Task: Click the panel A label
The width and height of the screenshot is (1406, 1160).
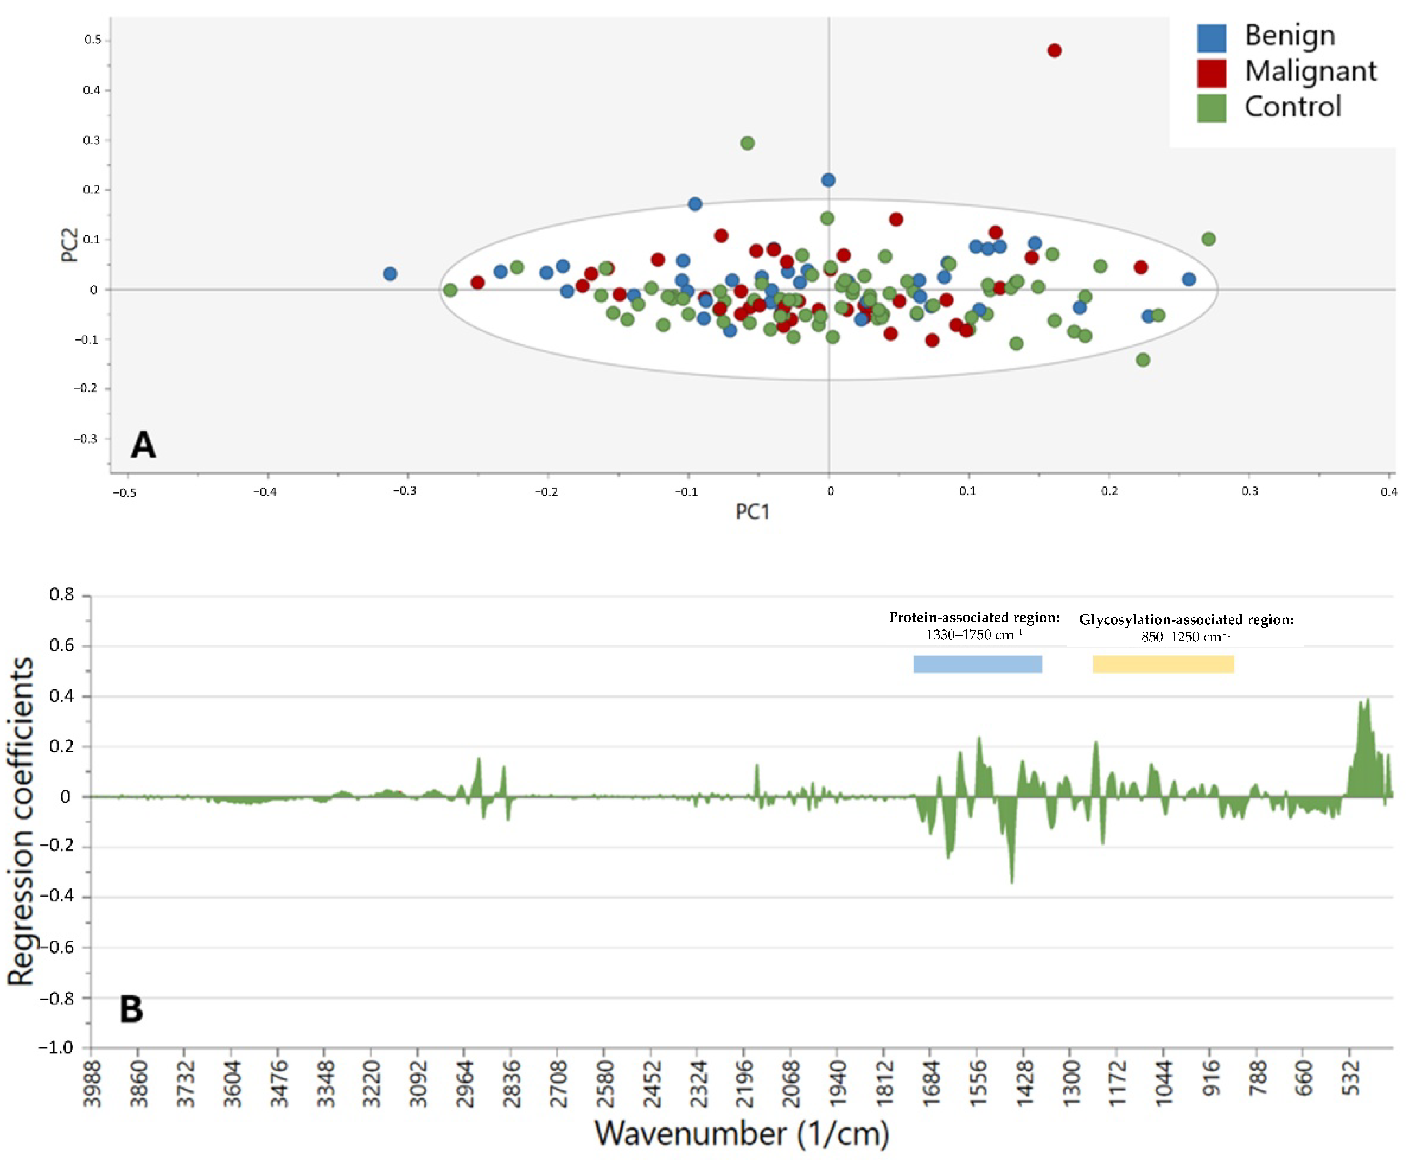Action: pos(143,444)
